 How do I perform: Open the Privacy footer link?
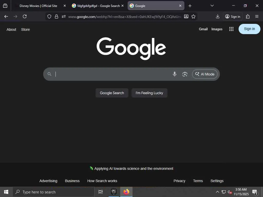tap(179, 181)
